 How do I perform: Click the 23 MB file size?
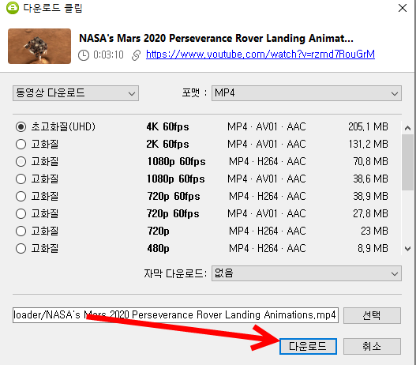click(x=374, y=231)
